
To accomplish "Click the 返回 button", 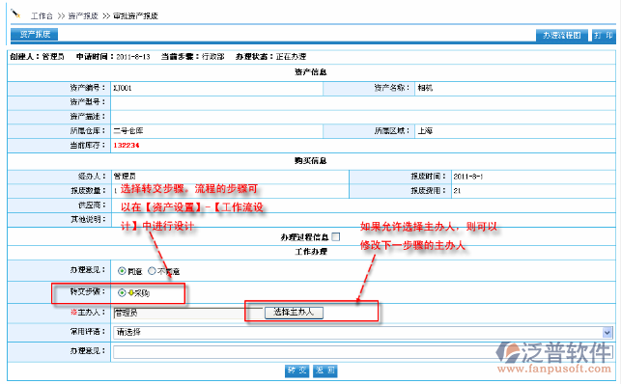I will pyautogui.click(x=325, y=370).
